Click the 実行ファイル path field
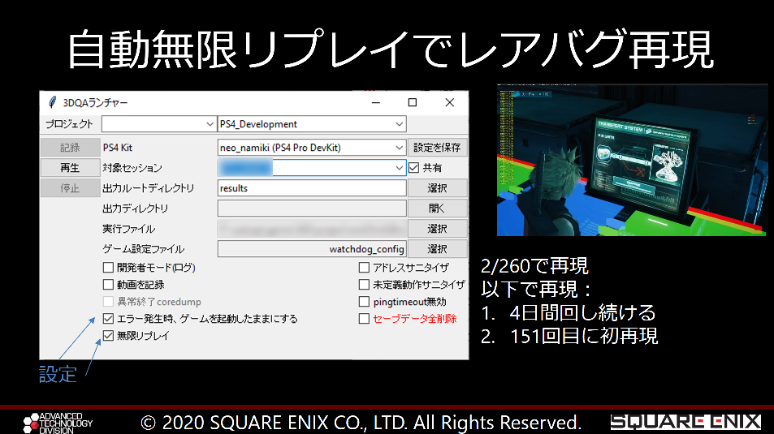The image size is (774, 434). (312, 228)
